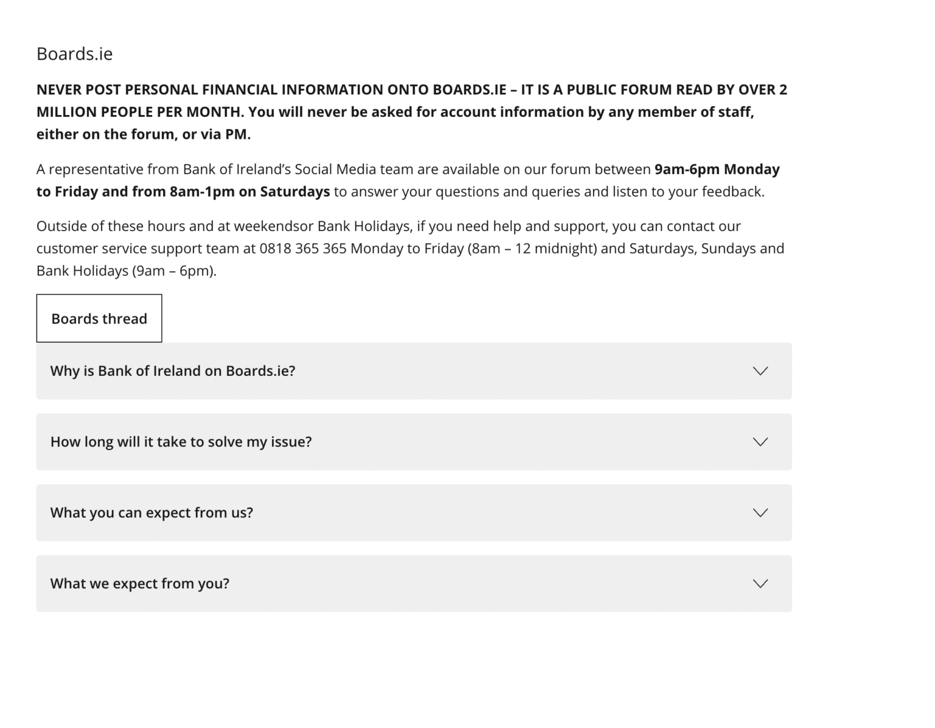Toggle the "What we expect from you?" panel open

(x=139, y=583)
